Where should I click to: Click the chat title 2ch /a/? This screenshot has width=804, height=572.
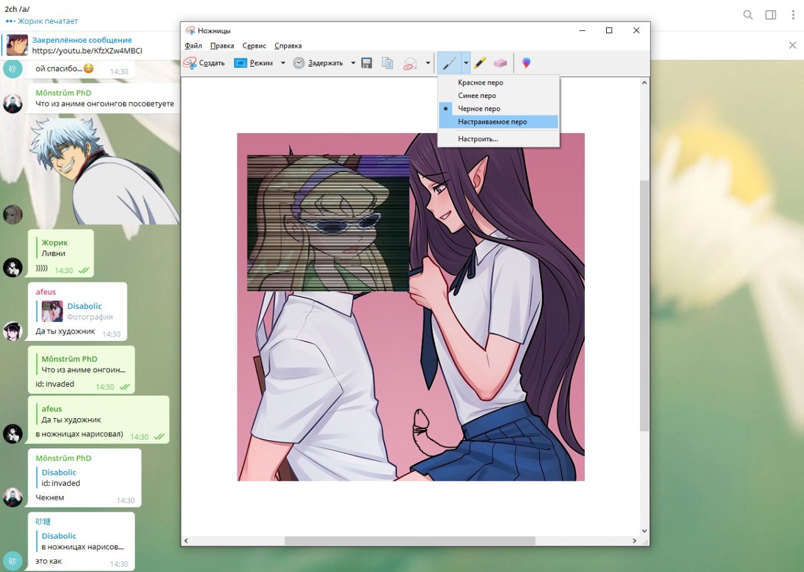coord(18,8)
